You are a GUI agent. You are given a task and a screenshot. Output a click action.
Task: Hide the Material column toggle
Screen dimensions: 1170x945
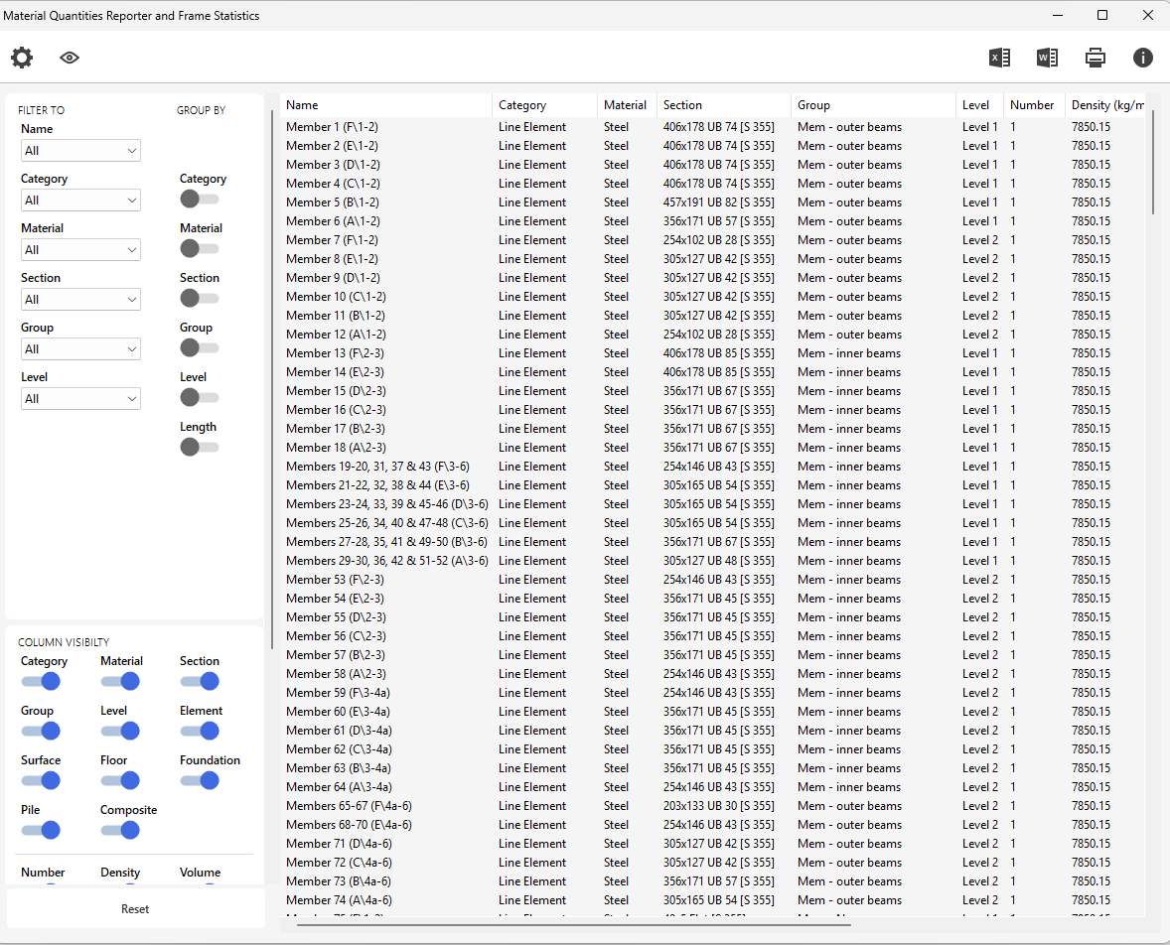tap(120, 681)
